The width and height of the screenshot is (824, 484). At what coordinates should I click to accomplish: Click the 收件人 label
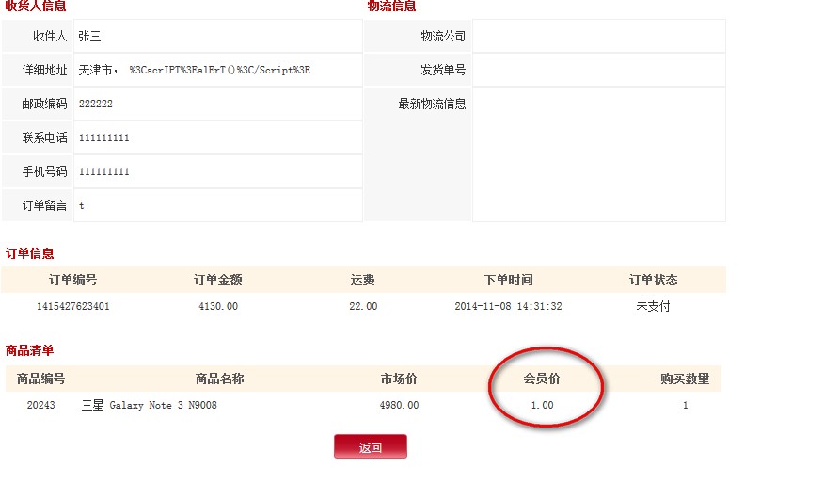click(x=50, y=37)
